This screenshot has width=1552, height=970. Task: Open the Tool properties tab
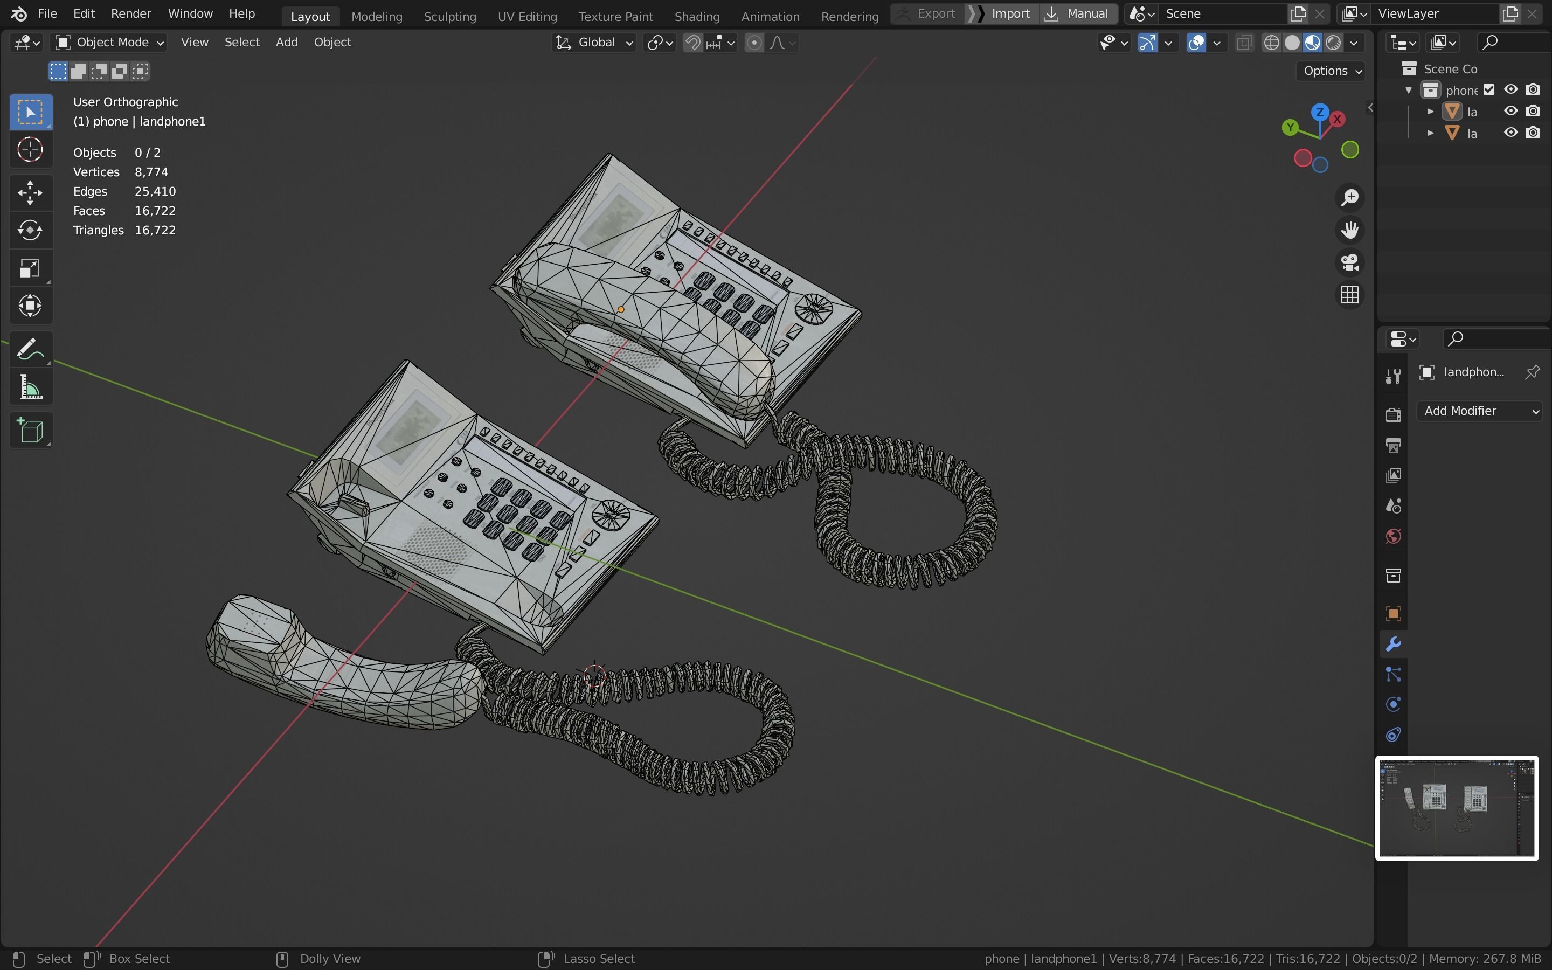1393,376
